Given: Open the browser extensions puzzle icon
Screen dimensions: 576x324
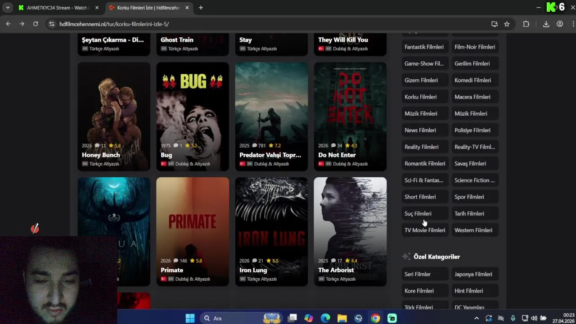Looking at the screenshot, I should (526, 24).
